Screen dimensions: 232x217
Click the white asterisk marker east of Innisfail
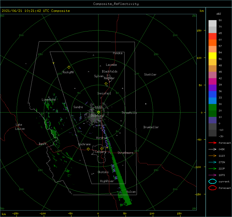[122, 89]
